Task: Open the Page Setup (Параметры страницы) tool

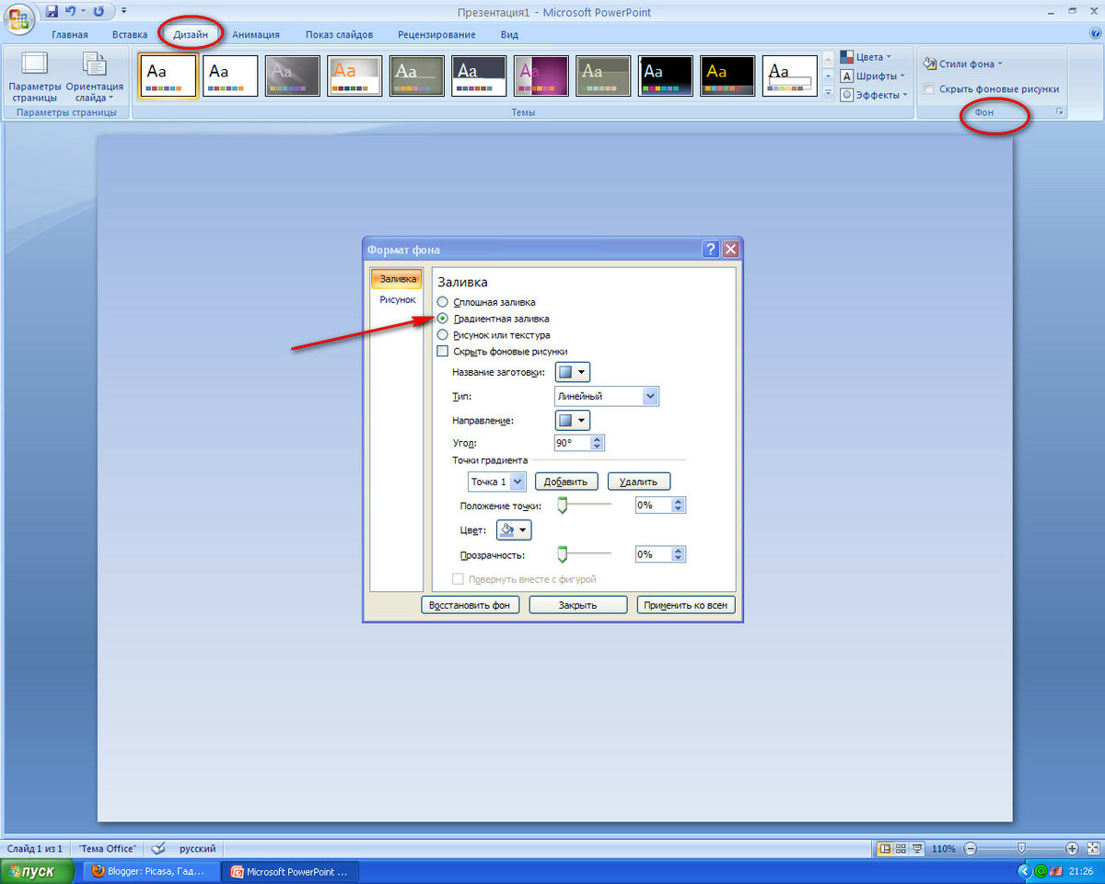Action: coord(34,76)
